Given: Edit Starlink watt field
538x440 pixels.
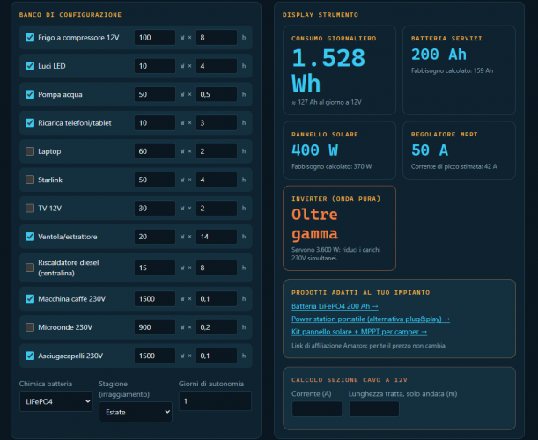Looking at the screenshot, I should pos(155,180).
